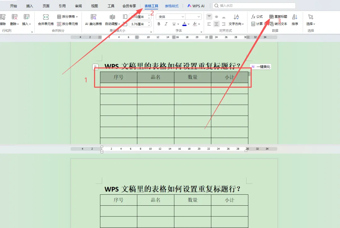Toggle Bold formatting
This screenshot has width=340, height=228.
click(159, 24)
